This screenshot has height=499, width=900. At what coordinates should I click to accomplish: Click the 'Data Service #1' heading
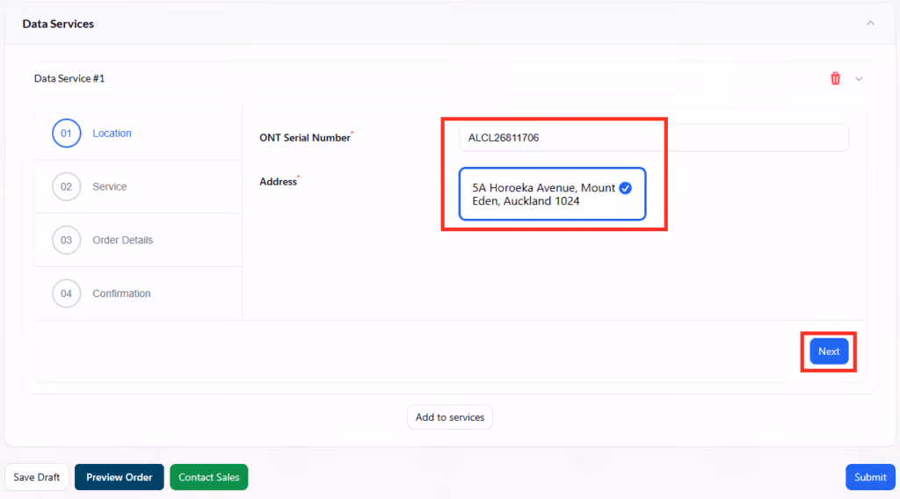pos(69,78)
